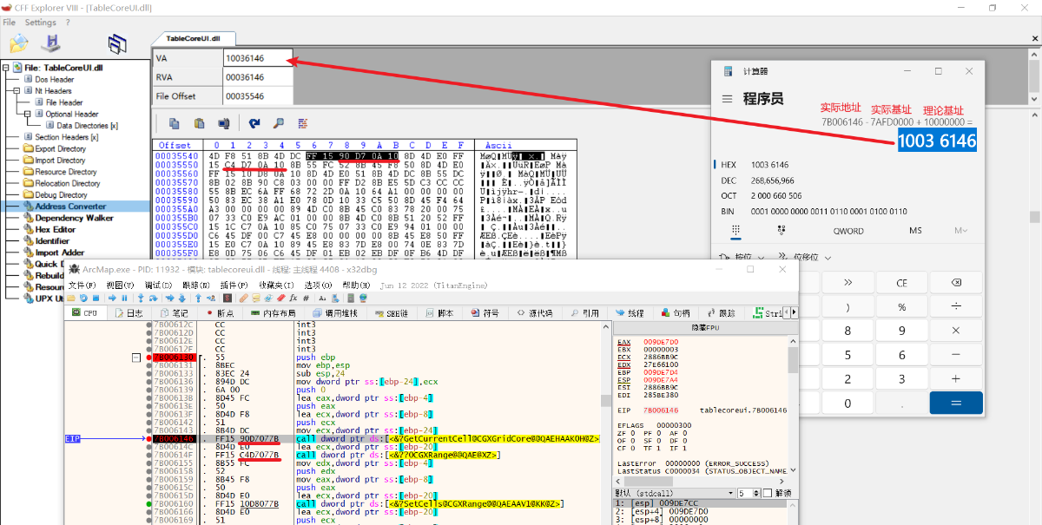Open 文件(F) menu in x32dbg

[x=82, y=285]
